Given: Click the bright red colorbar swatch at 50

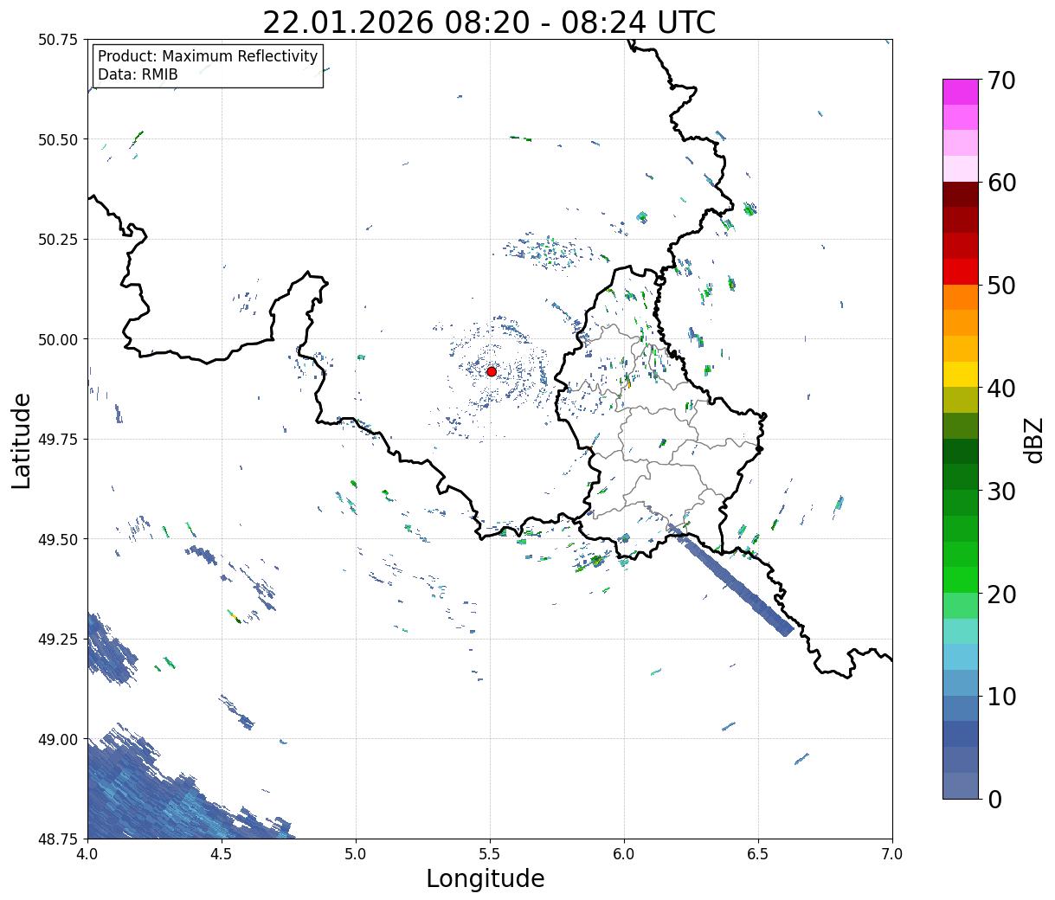Looking at the screenshot, I should (x=961, y=272).
